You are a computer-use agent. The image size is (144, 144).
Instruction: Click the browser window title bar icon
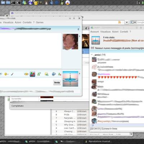tap(12, 13)
